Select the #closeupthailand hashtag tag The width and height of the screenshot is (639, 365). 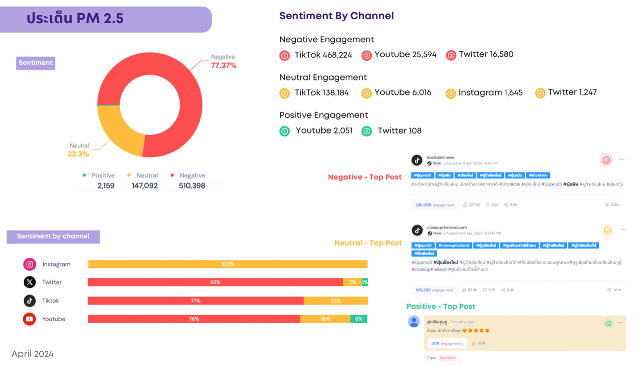click(x=454, y=245)
